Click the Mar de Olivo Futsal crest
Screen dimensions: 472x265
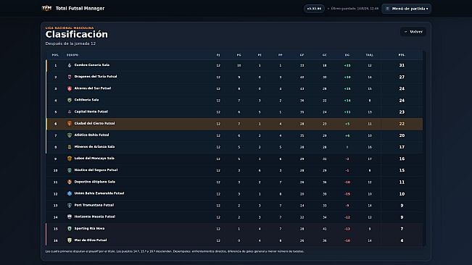tap(70, 240)
